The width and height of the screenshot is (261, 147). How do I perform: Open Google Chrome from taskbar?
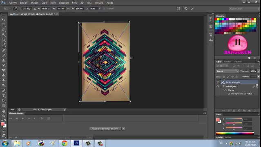[x=64, y=143]
